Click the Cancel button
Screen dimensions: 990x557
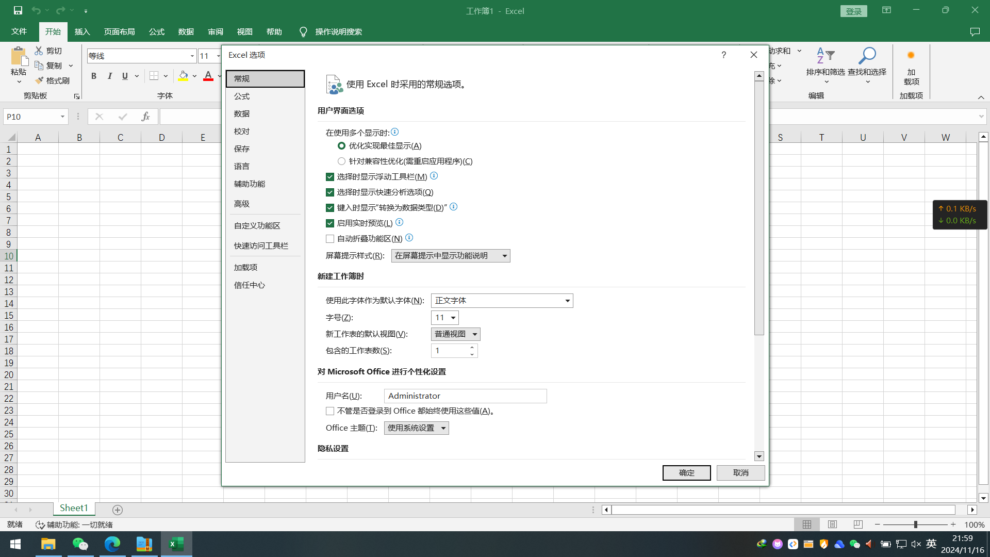pos(740,473)
